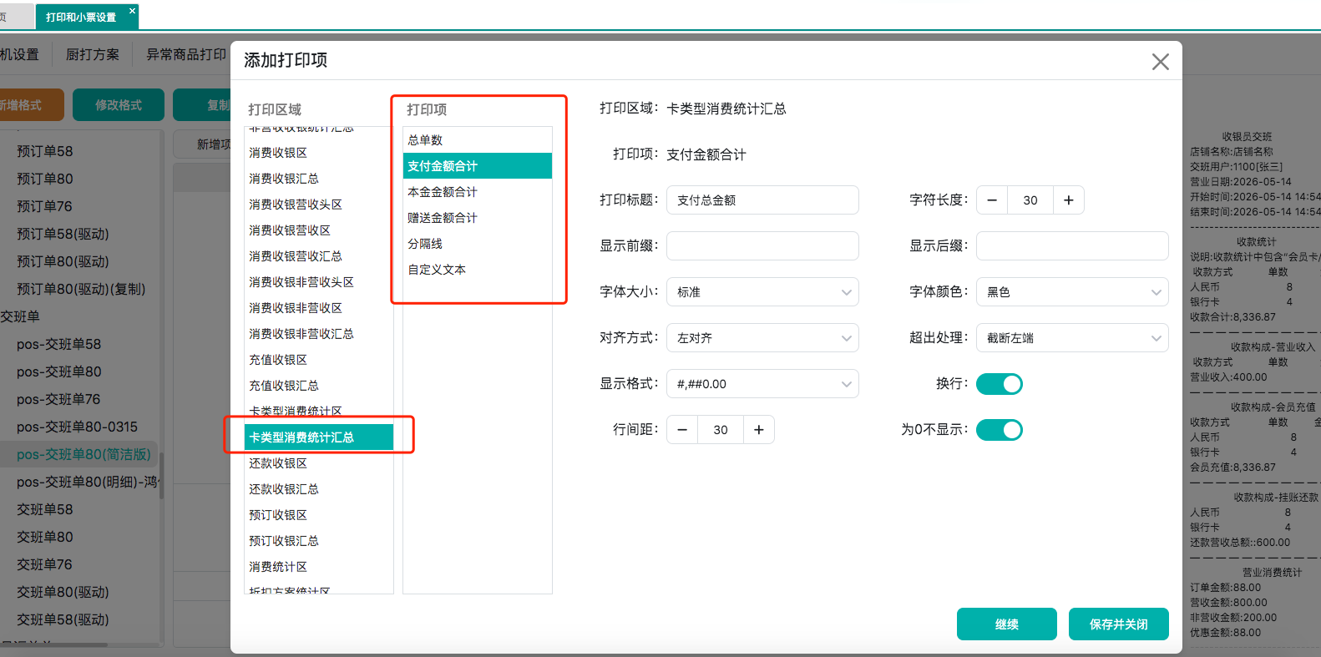This screenshot has width=1321, height=657.
Task: Click the background list's vertical scrollbar
Action: coord(161,475)
